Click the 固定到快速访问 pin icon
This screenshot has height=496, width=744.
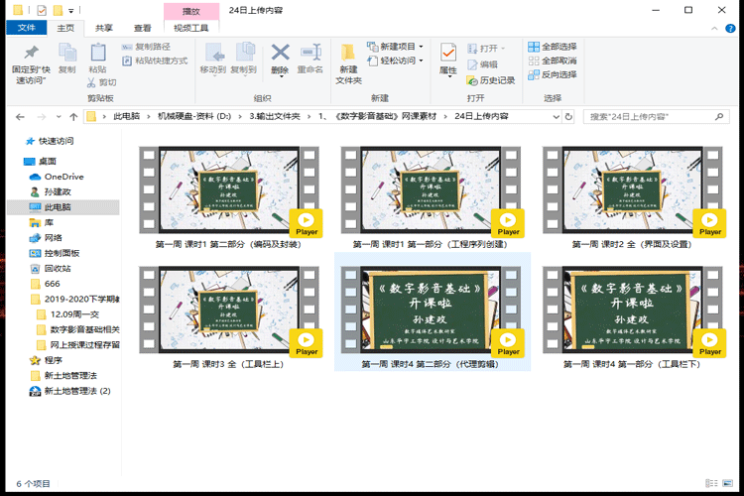click(30, 54)
